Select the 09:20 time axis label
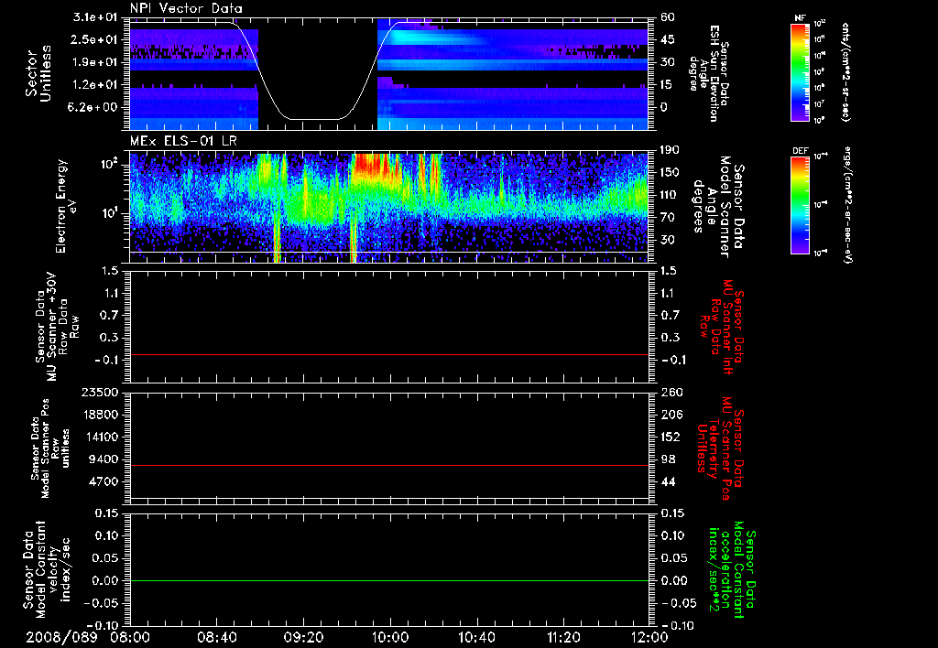The image size is (938, 648). click(x=303, y=638)
